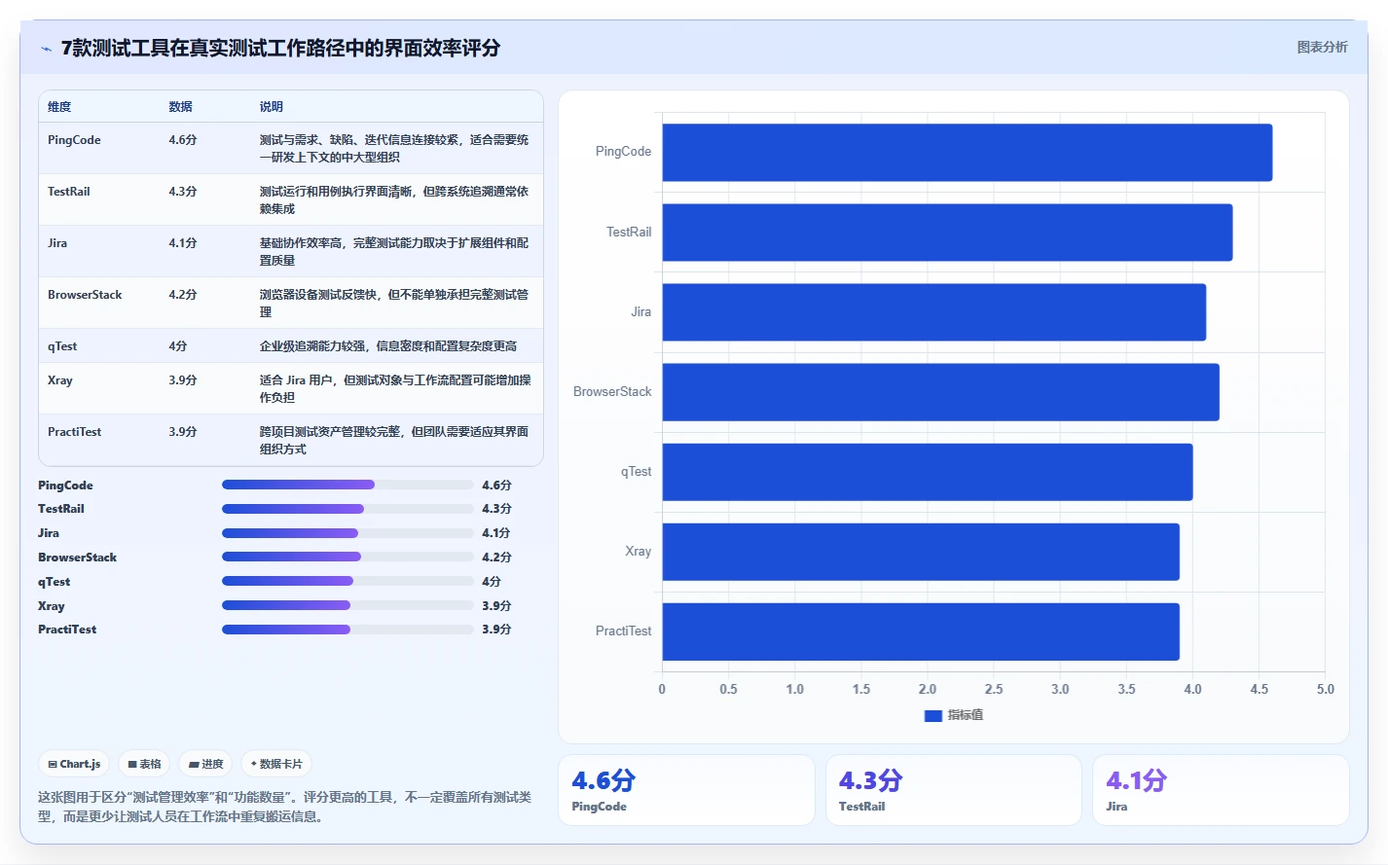
Task: Click the PractiTest cell in the table
Action: tap(74, 432)
